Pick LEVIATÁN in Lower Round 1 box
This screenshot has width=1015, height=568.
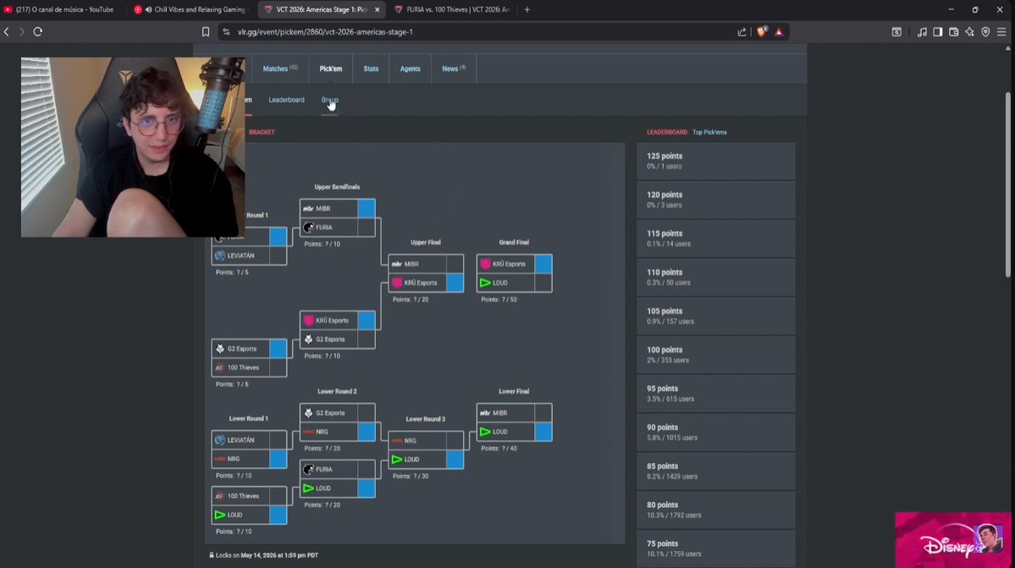[249, 440]
